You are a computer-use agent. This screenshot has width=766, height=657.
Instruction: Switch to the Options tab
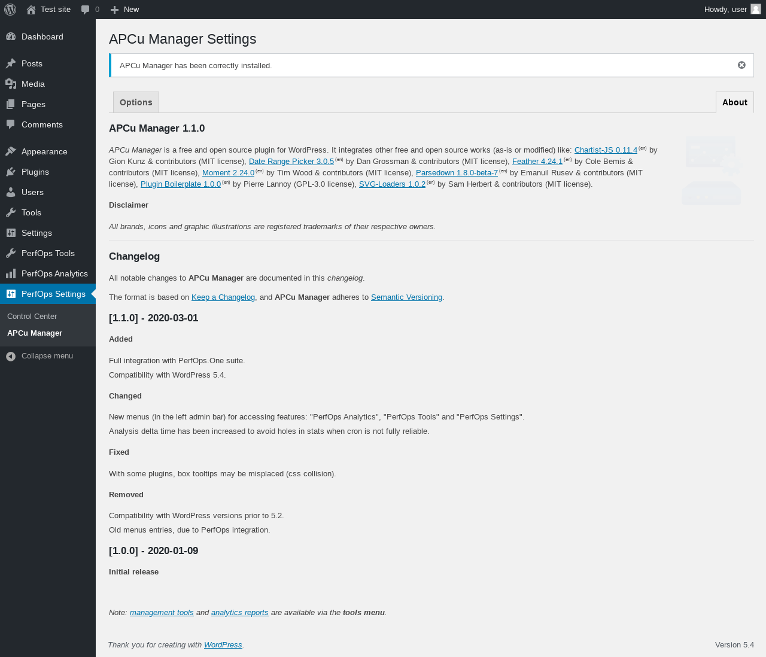click(x=136, y=102)
